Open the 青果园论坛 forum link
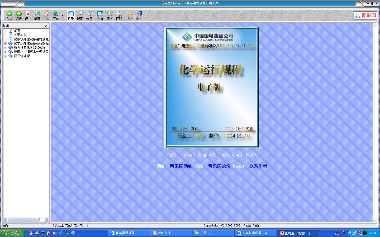This screenshot has width=380, height=237. click(x=219, y=166)
